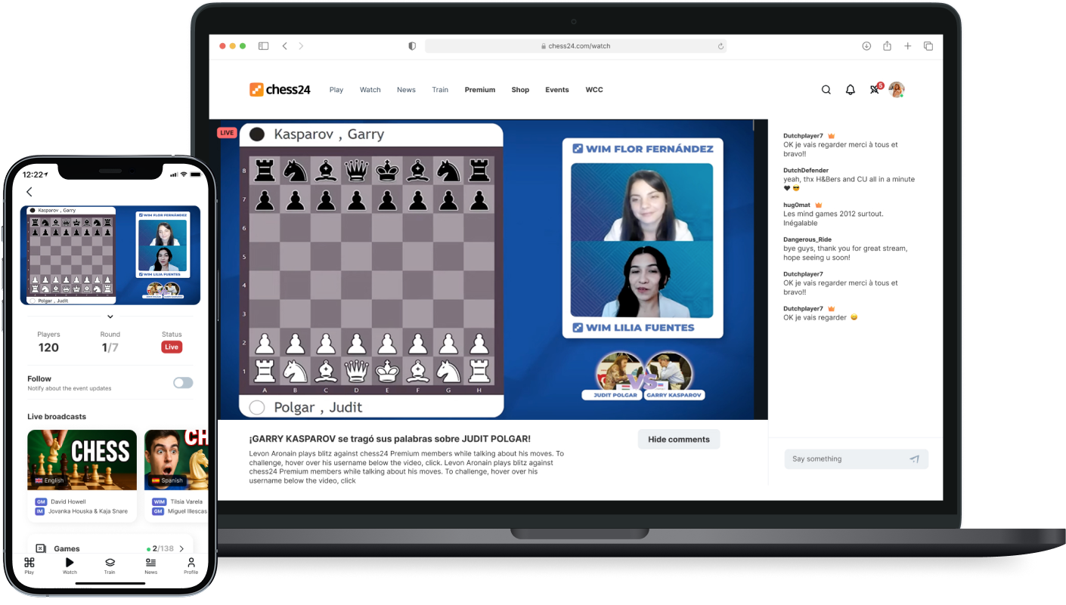This screenshot has height=605, width=1066.
Task: Click the WIM Flor Fernández webcam feed
Action: (642, 202)
